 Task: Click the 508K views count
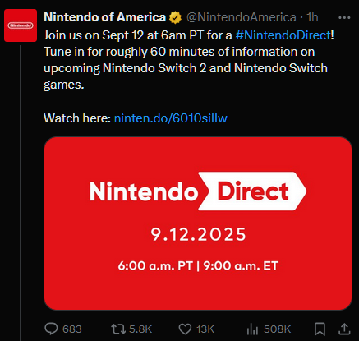click(277, 329)
